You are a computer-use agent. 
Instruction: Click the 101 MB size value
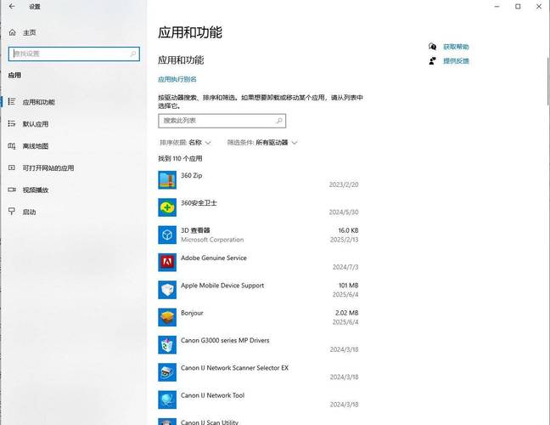pyautogui.click(x=348, y=286)
